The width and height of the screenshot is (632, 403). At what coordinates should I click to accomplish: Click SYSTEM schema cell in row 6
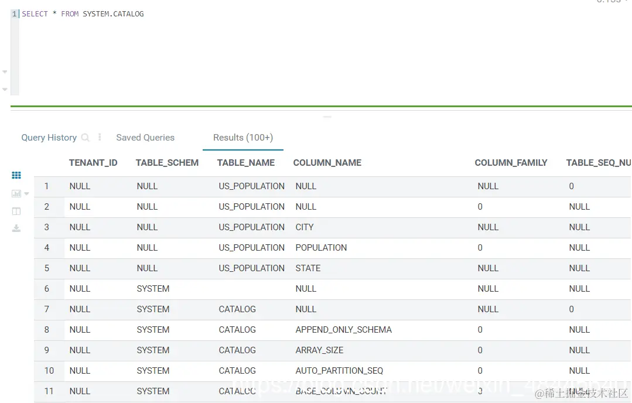[153, 289]
